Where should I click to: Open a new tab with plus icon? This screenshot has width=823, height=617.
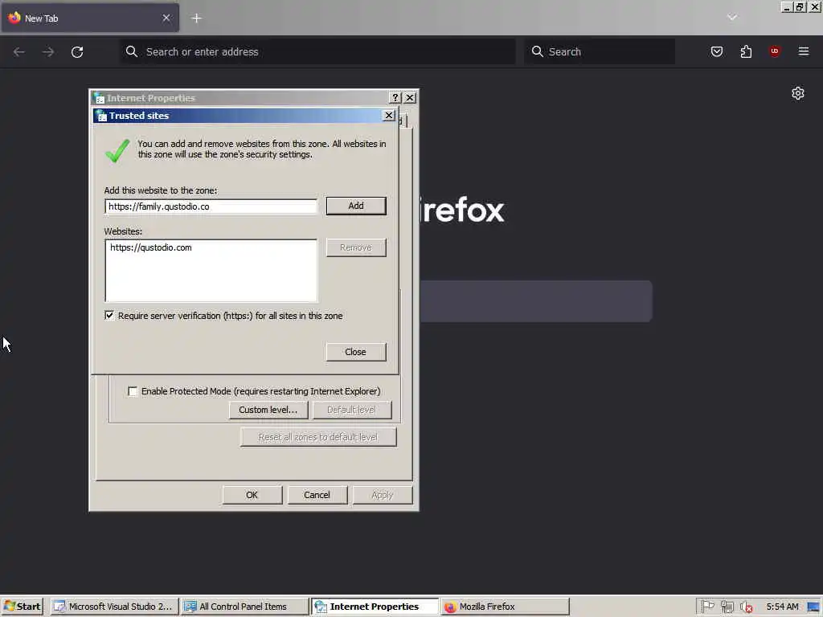click(196, 18)
